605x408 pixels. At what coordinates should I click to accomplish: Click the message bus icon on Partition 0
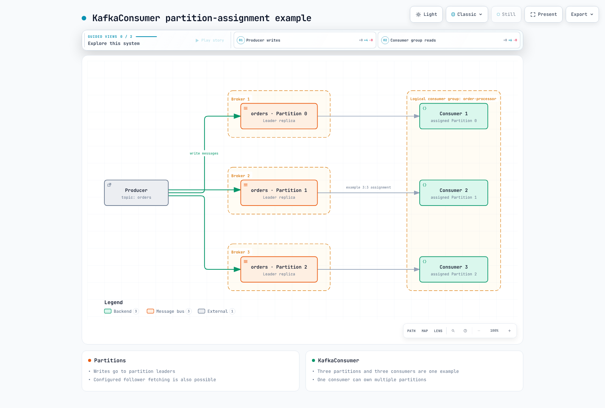(245, 108)
